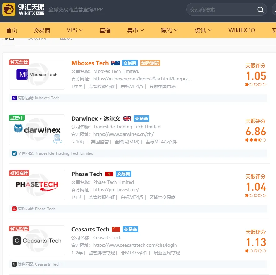Click the China flag beside Ceasarts Tech

[x=116, y=230]
